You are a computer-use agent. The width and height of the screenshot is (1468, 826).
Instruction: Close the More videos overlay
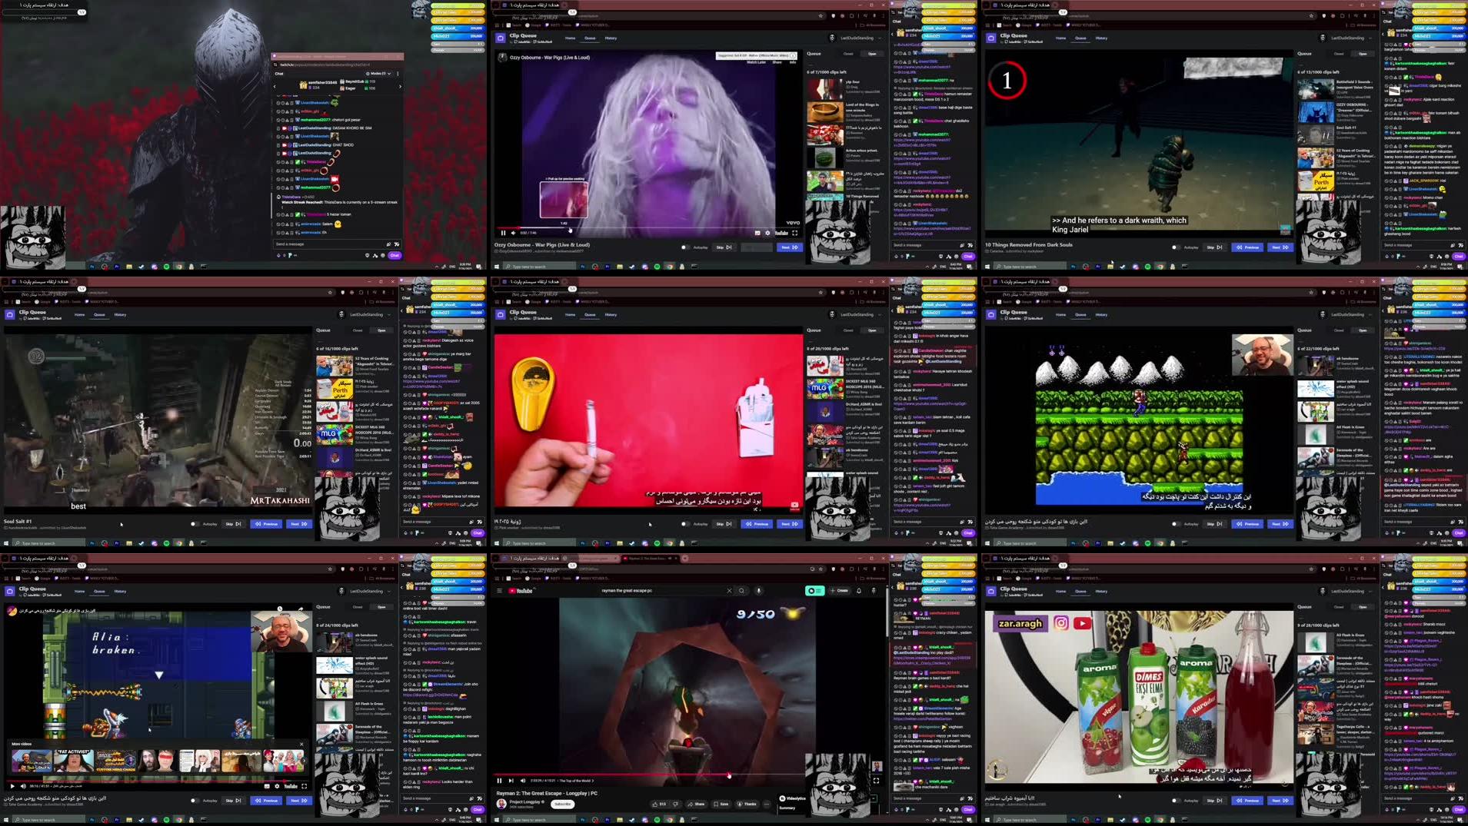tap(301, 744)
